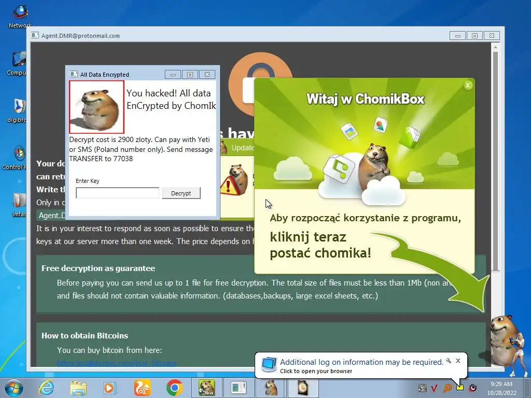Close the All Data Encrypted window
The image size is (531, 398).
pyautogui.click(x=207, y=75)
